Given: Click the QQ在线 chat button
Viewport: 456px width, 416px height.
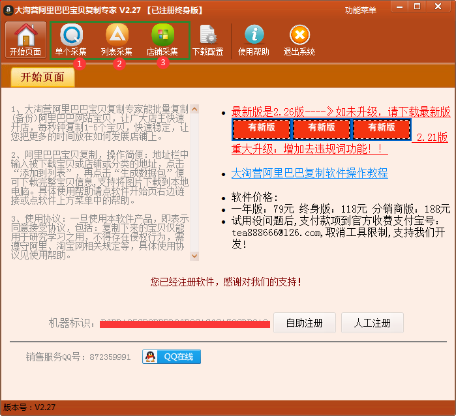Looking at the screenshot, I should click(172, 357).
